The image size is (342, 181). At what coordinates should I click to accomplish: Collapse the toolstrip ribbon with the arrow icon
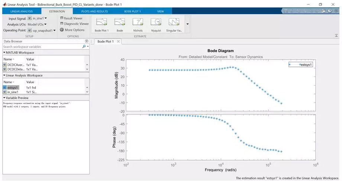[x=336, y=35]
